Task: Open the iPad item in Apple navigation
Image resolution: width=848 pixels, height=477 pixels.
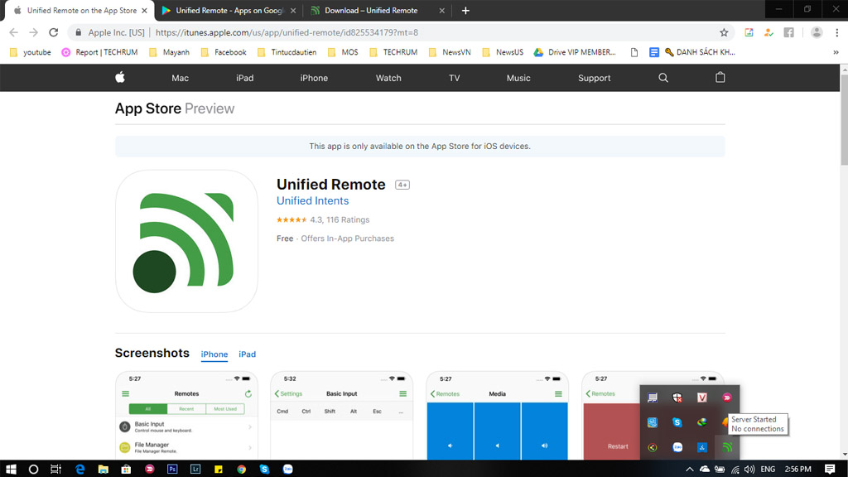Action: click(x=244, y=78)
